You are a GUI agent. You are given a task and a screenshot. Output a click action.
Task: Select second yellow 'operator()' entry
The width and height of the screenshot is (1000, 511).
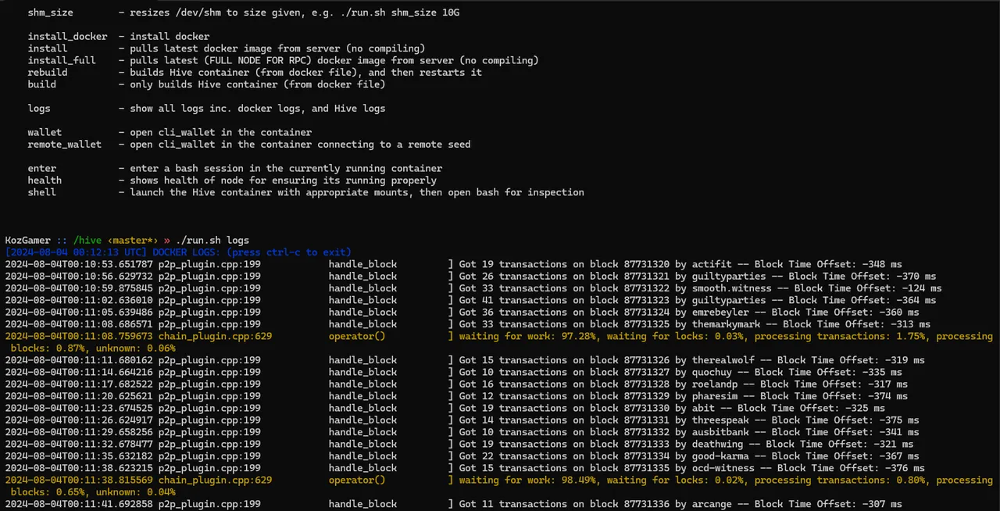click(x=357, y=481)
